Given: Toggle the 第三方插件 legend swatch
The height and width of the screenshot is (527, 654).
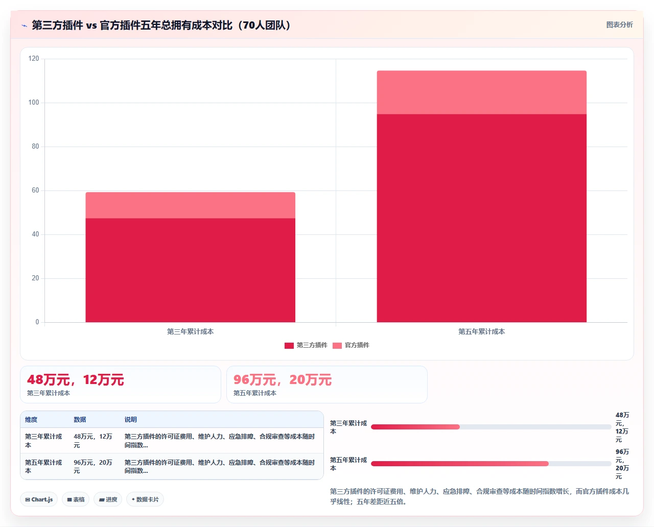Looking at the screenshot, I should click(289, 346).
